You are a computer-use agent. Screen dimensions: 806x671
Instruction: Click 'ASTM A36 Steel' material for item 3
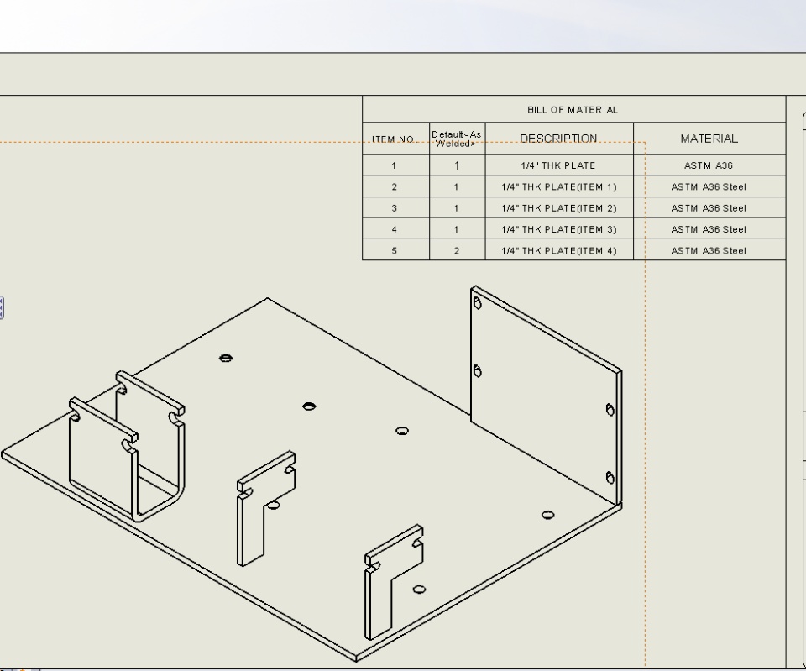(709, 207)
